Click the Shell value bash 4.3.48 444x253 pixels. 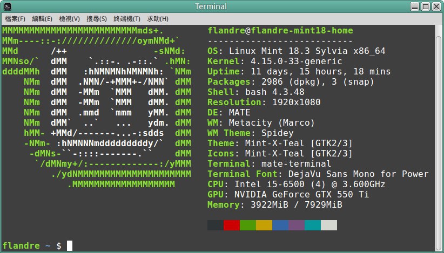pyautogui.click(x=275, y=92)
